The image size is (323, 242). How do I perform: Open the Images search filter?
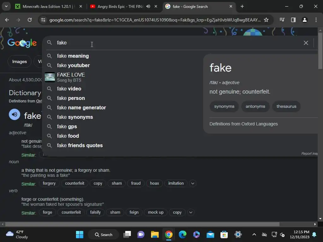point(19,61)
